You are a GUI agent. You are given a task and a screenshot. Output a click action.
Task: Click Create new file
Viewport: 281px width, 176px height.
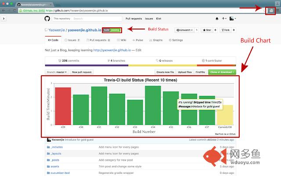tap(165, 72)
